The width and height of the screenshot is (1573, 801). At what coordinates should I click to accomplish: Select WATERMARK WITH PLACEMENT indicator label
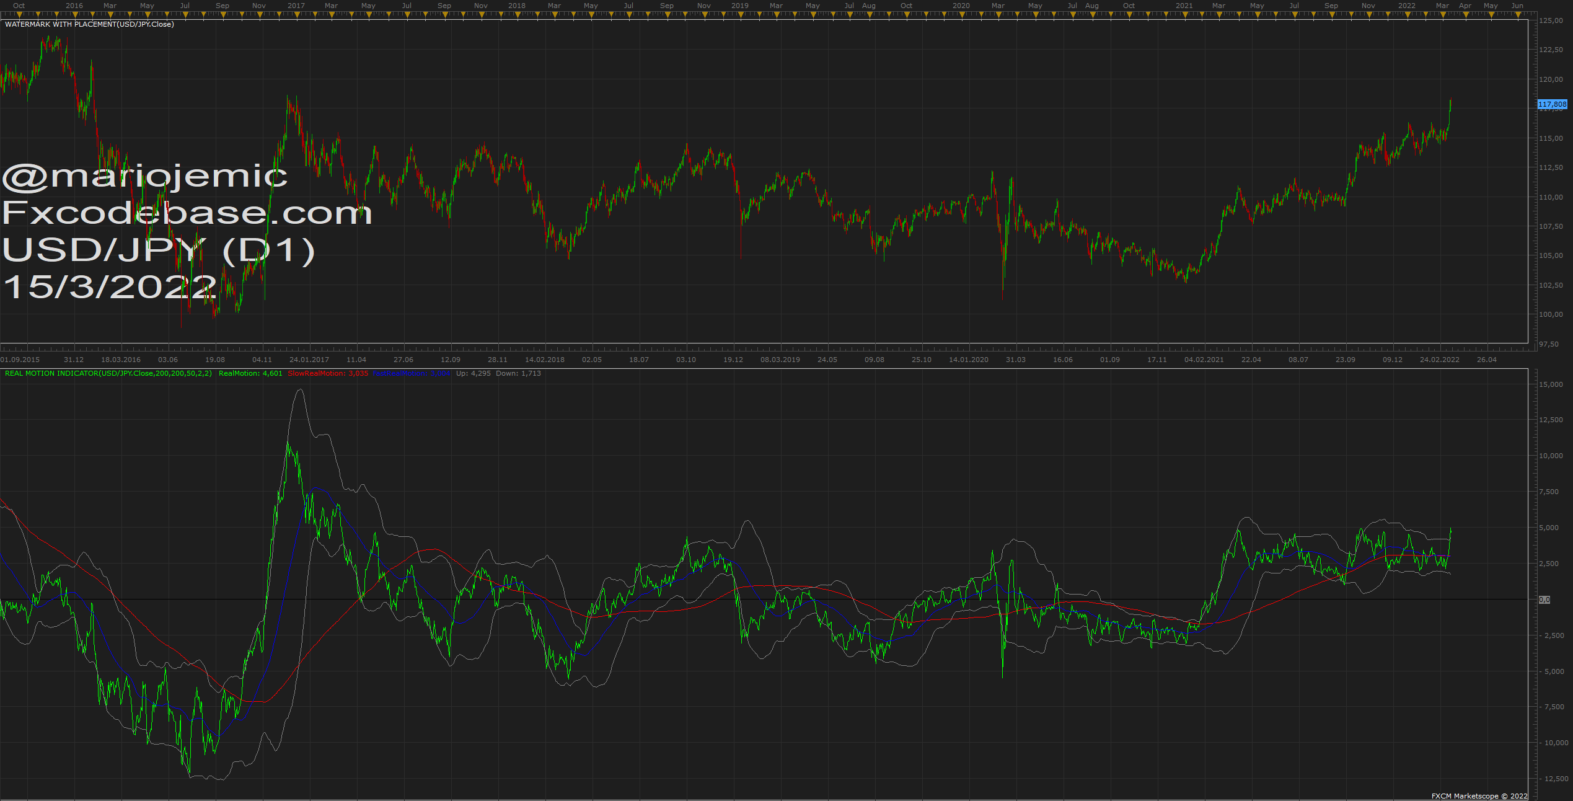(x=89, y=24)
